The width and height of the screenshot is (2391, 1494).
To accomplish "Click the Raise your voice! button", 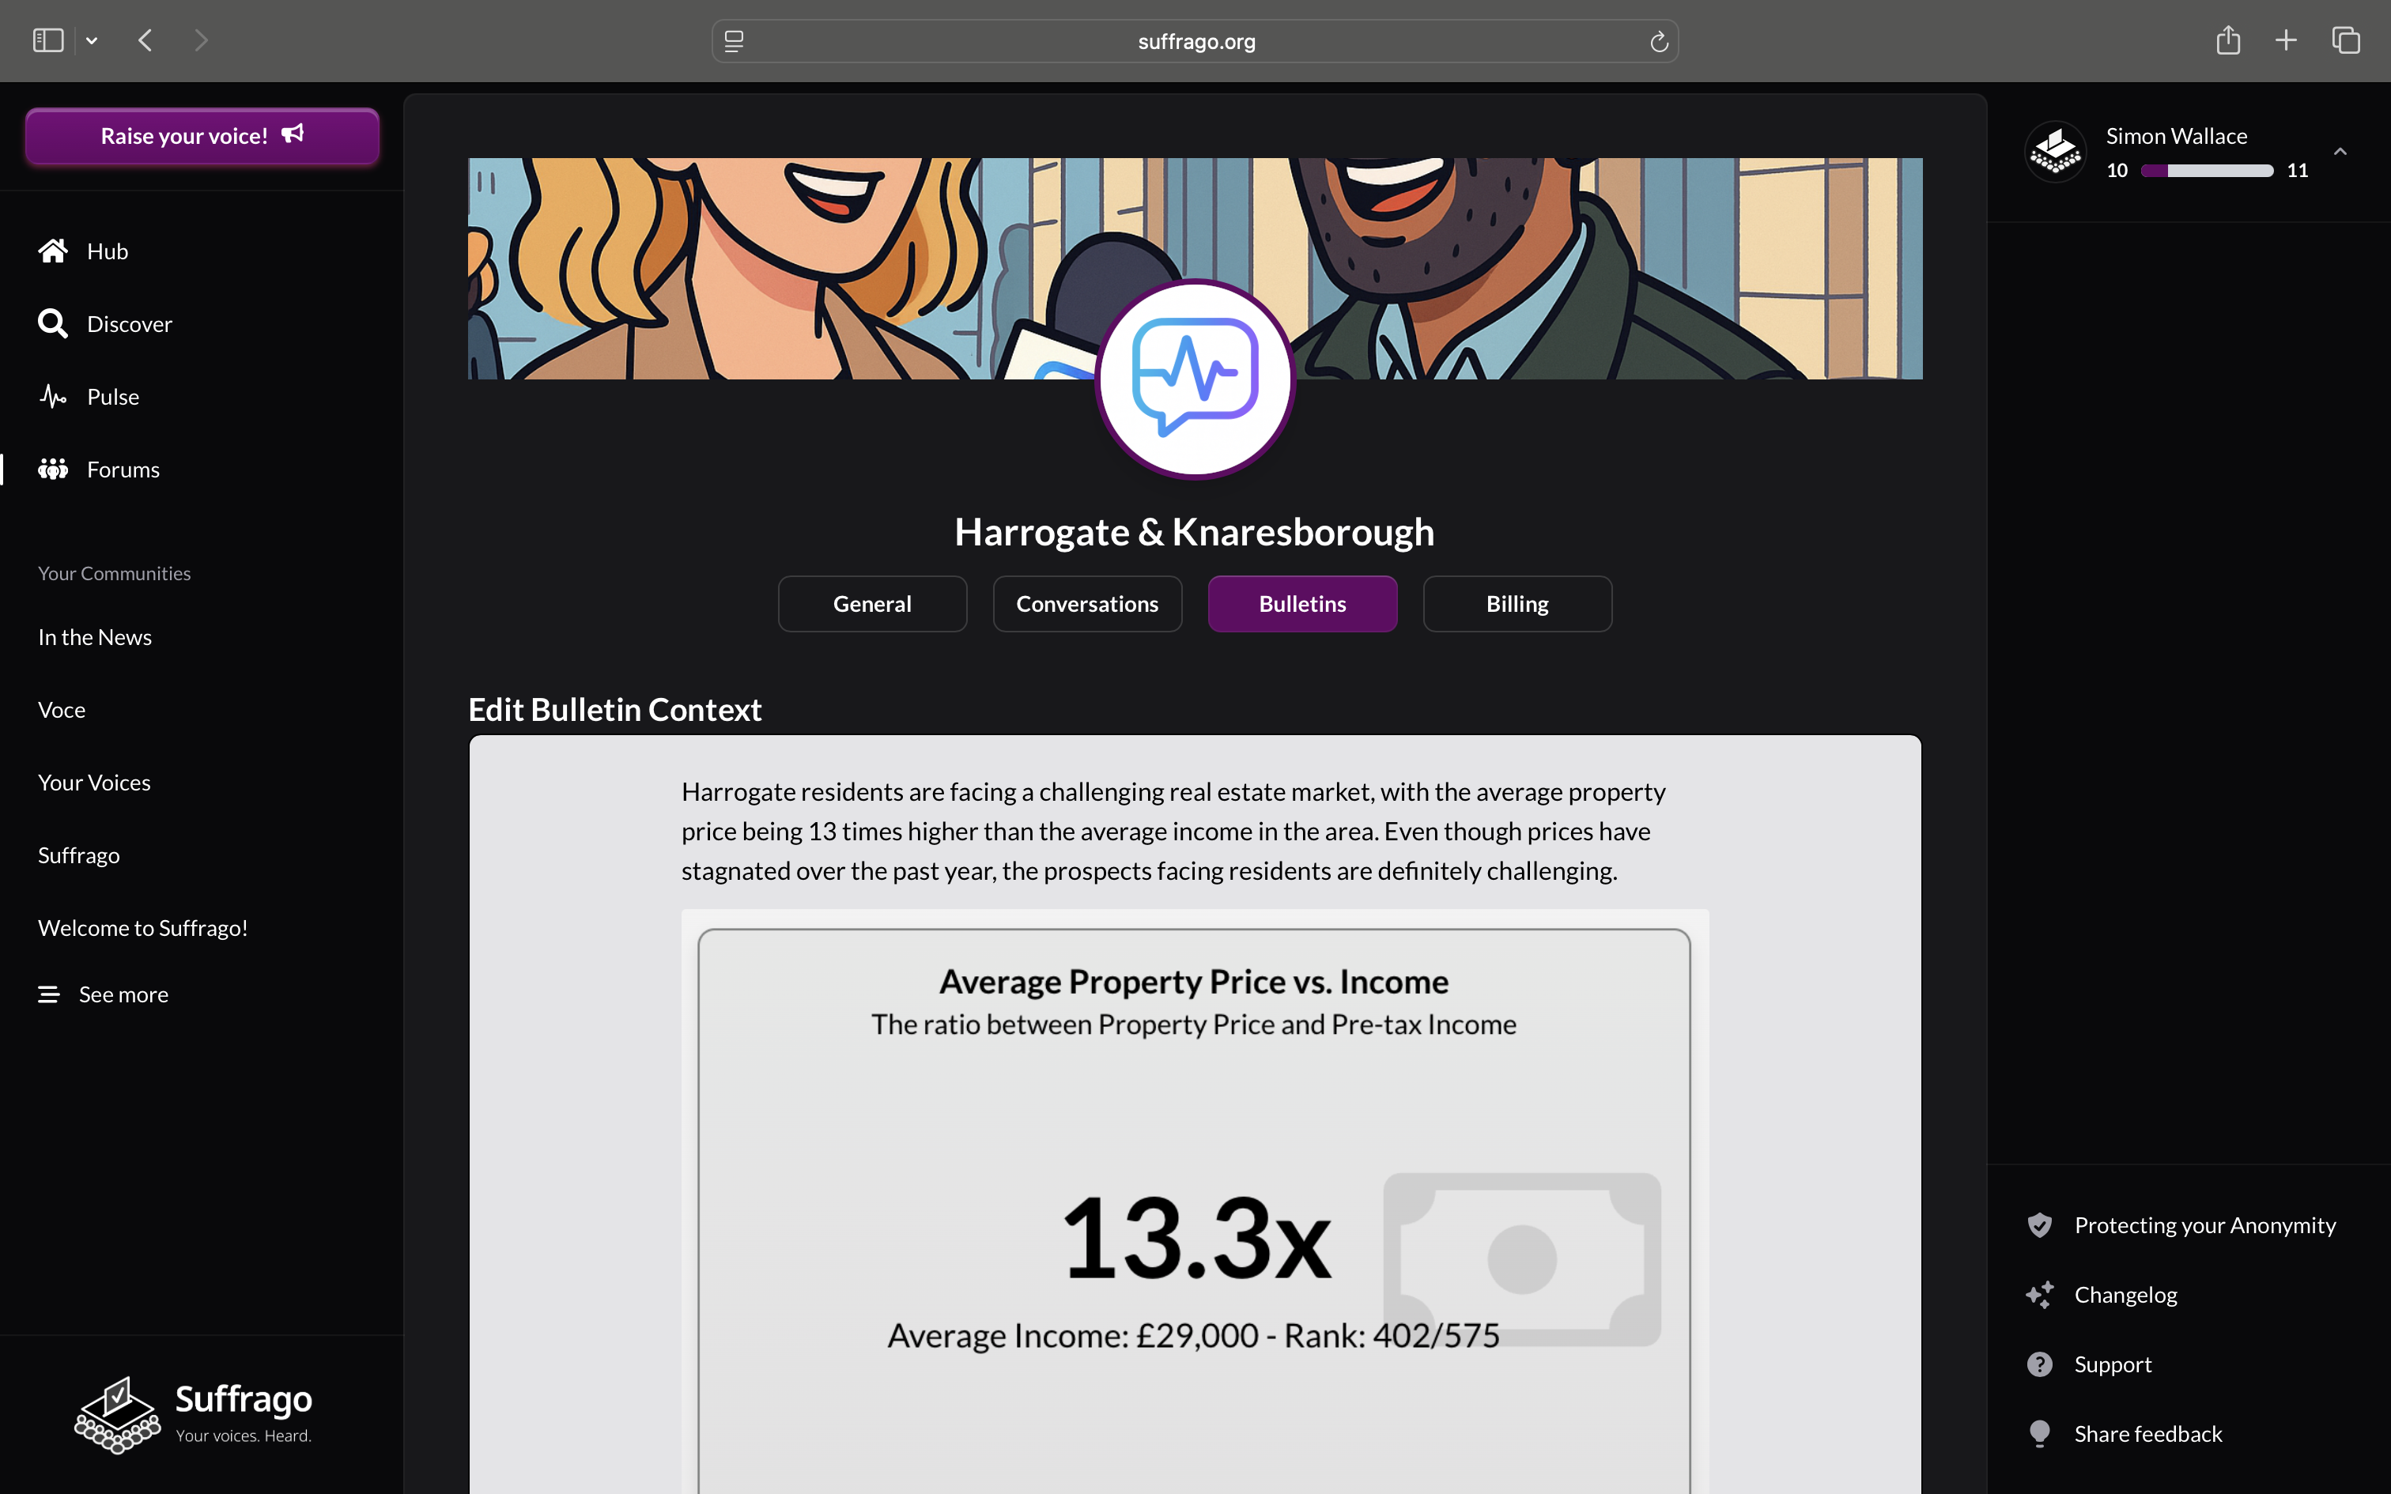I will click(x=202, y=135).
